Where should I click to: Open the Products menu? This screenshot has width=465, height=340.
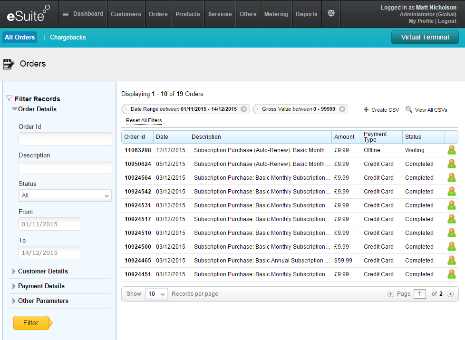[x=187, y=14]
